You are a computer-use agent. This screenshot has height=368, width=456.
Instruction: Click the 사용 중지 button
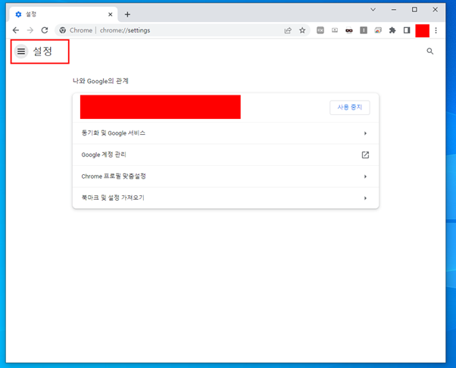click(349, 108)
